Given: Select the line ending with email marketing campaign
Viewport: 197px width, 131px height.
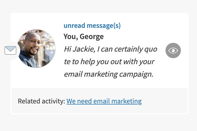Looking at the screenshot, I should [109, 74].
